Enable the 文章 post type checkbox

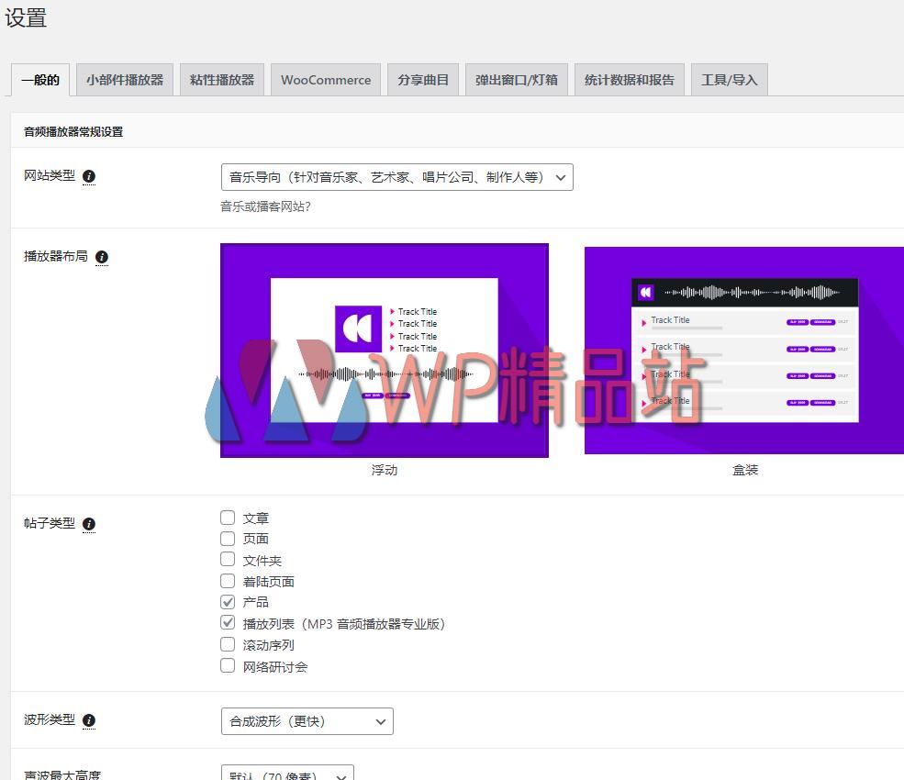click(227, 517)
